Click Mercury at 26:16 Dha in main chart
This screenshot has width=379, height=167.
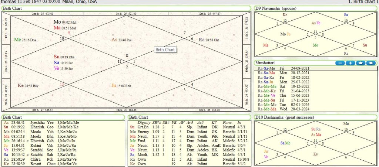pyautogui.click(x=25, y=40)
